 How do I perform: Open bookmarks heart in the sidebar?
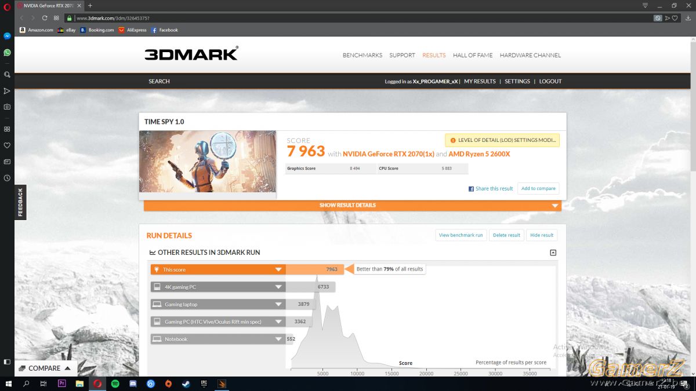pyautogui.click(x=7, y=145)
